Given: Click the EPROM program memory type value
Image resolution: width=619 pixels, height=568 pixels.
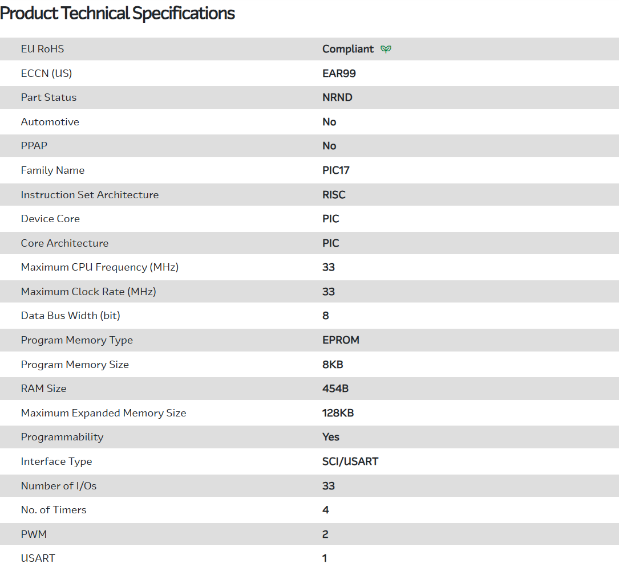Looking at the screenshot, I should coord(341,340).
